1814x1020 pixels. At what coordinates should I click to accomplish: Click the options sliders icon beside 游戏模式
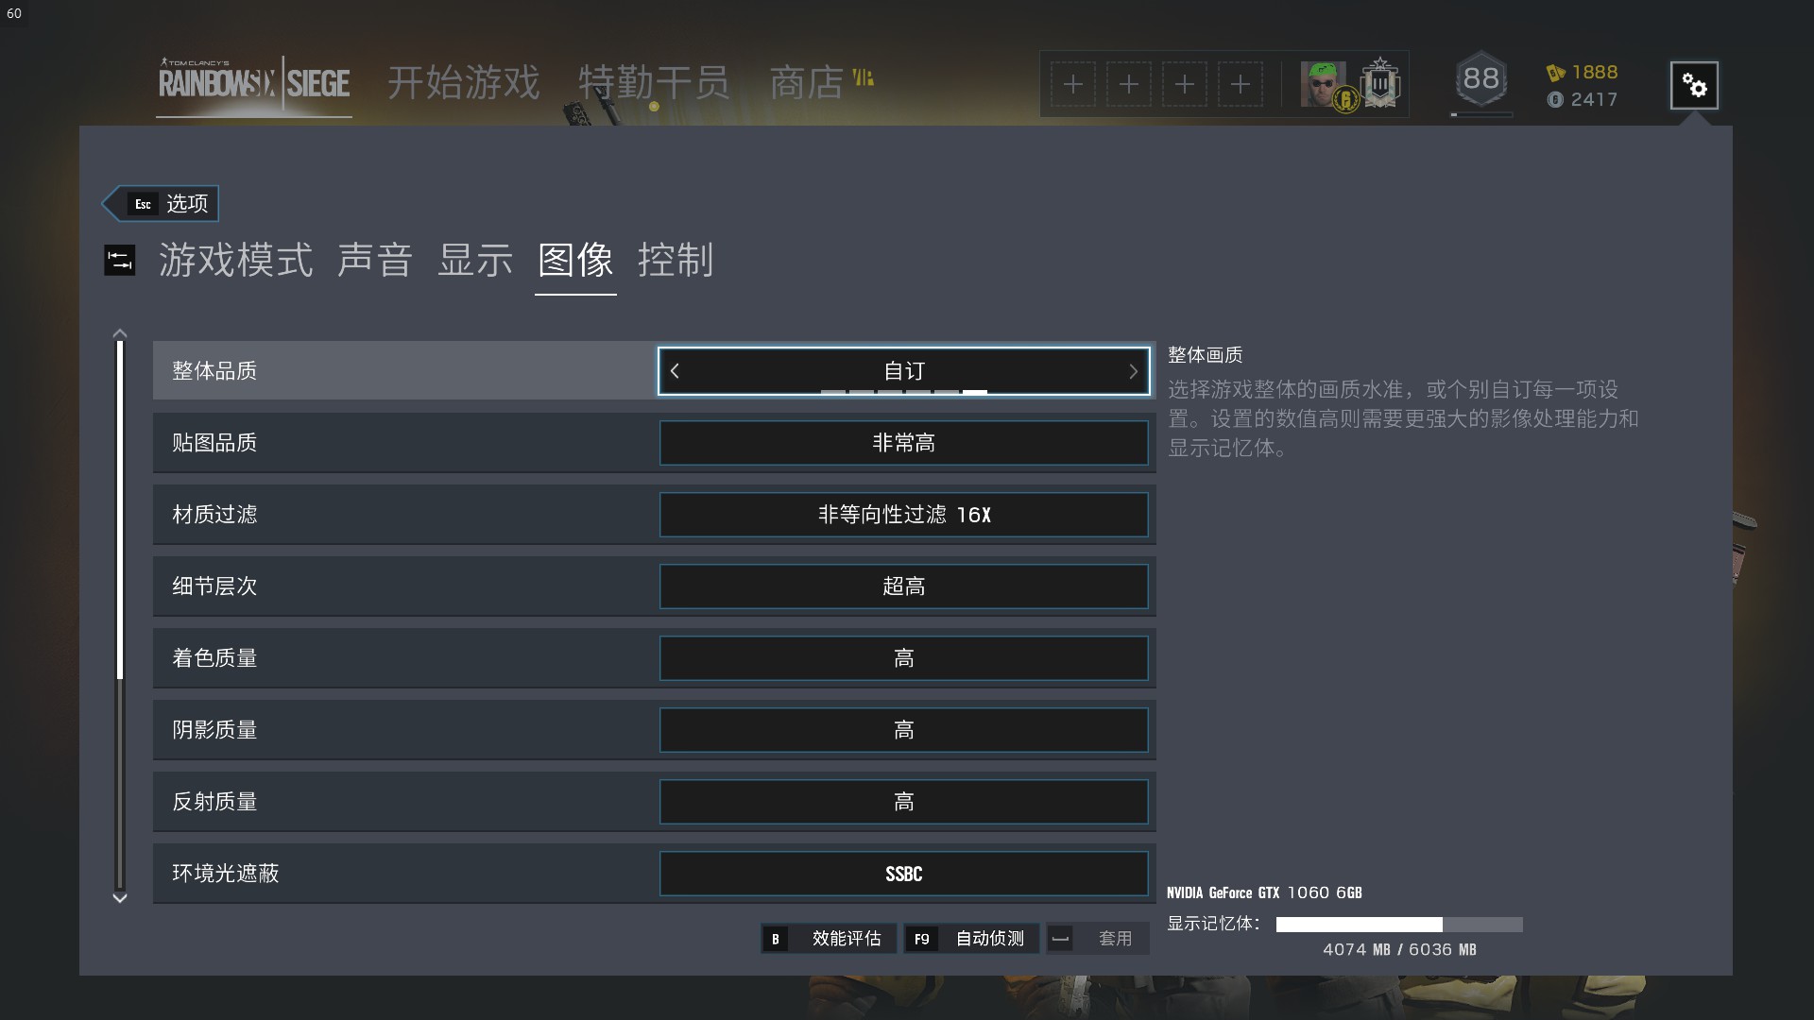pos(120,261)
